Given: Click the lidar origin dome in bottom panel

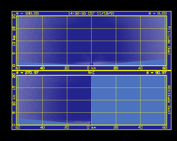Looking at the screenshot, I should point(91,123).
